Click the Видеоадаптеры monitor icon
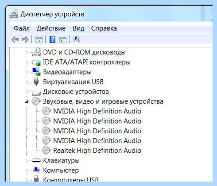This screenshot has width=217, height=186. [36, 72]
